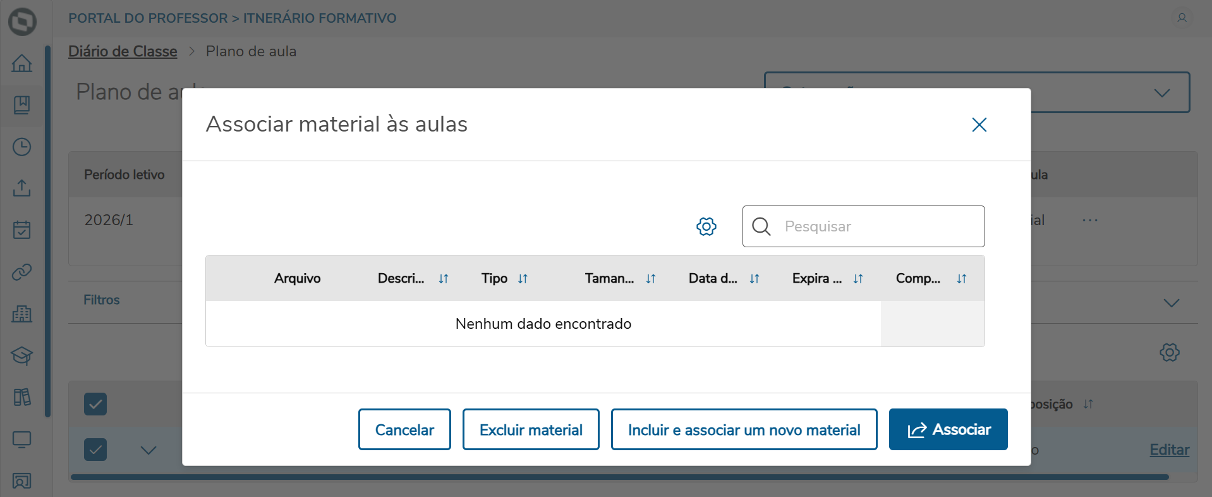Go to Diário de Classe breadcrumb link
This screenshot has width=1212, height=497.
[123, 51]
